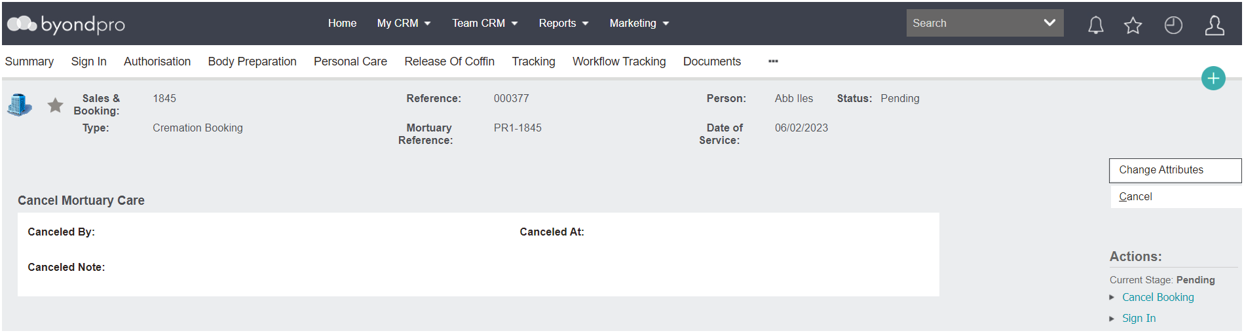
Task: Open Documents tab
Action: coord(712,61)
